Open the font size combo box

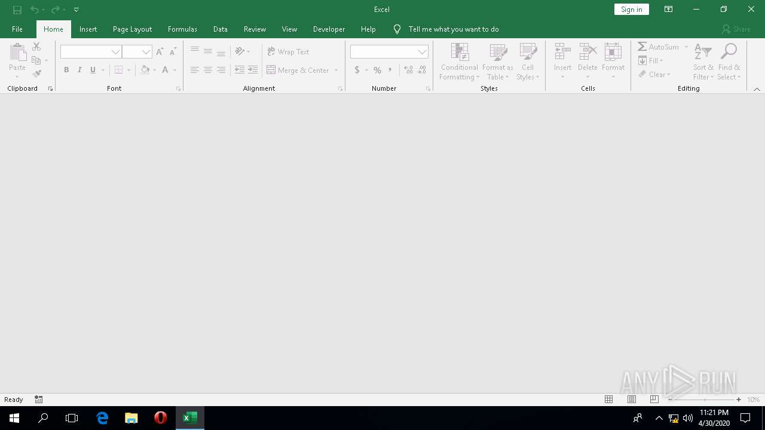click(137, 52)
